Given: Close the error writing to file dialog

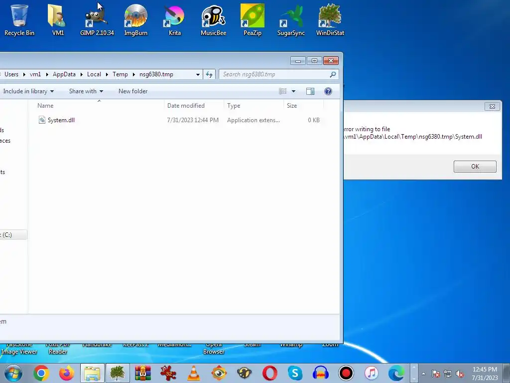Looking at the screenshot, I should click(x=492, y=107).
